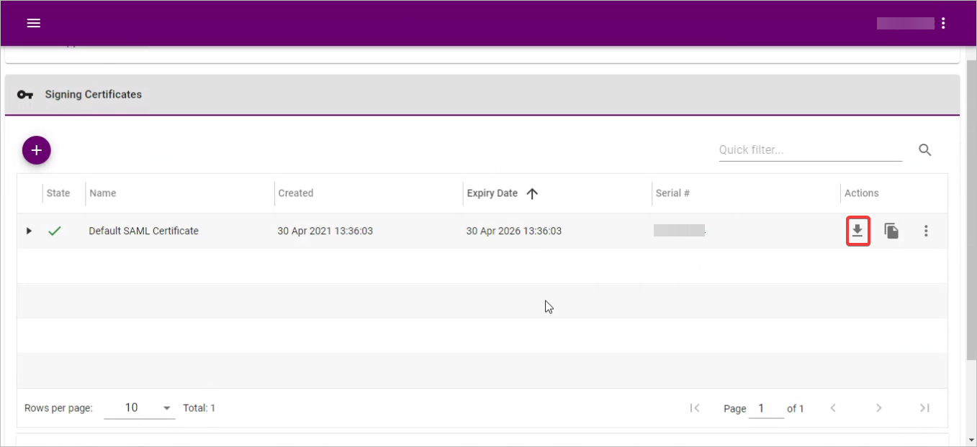Viewport: 977px width, 447px height.
Task: Click the Name column header
Action: (102, 193)
